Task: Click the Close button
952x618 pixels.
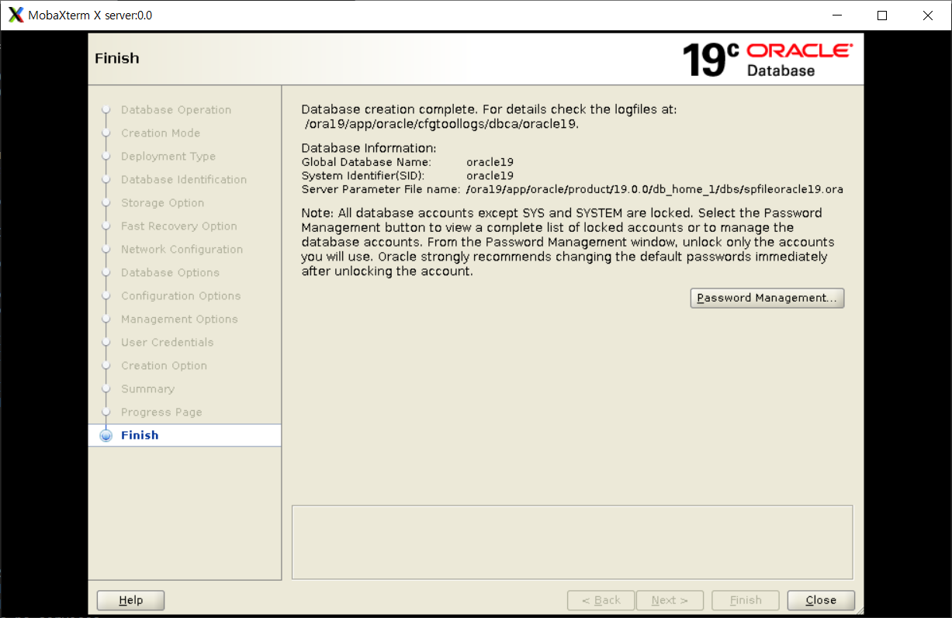Action: (x=821, y=600)
